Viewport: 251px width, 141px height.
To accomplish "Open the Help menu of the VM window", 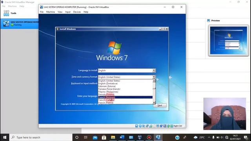I will click(86, 12).
